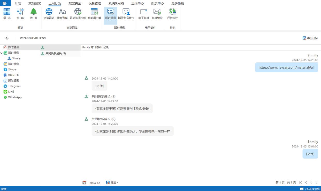
Task: Collapse the expanded 即时通讯 tree node
Action: (2, 53)
